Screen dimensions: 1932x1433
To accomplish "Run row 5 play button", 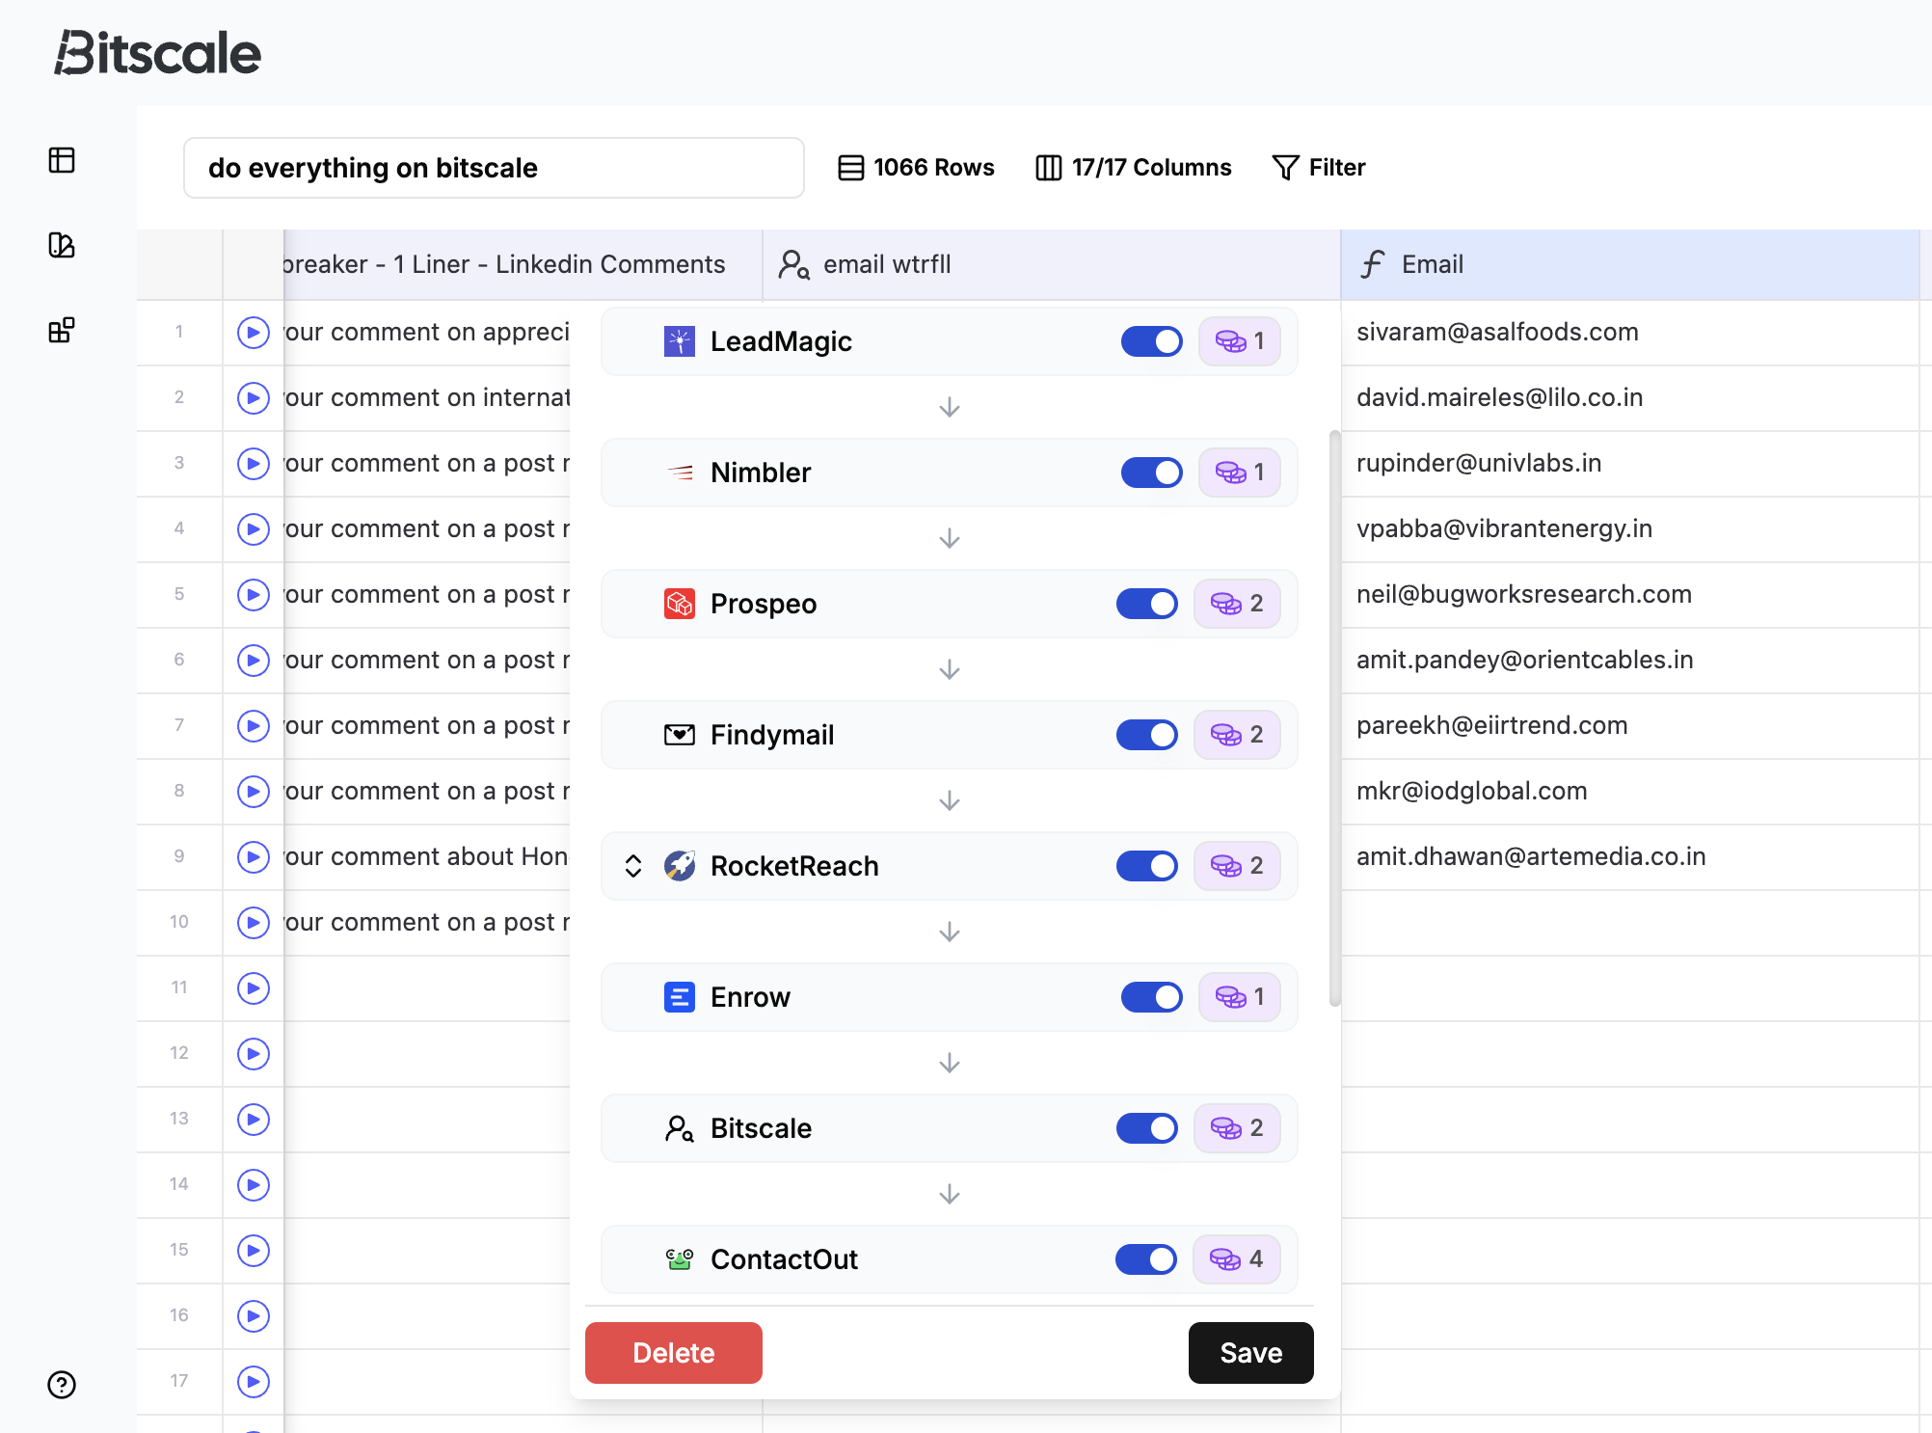I will coord(254,595).
